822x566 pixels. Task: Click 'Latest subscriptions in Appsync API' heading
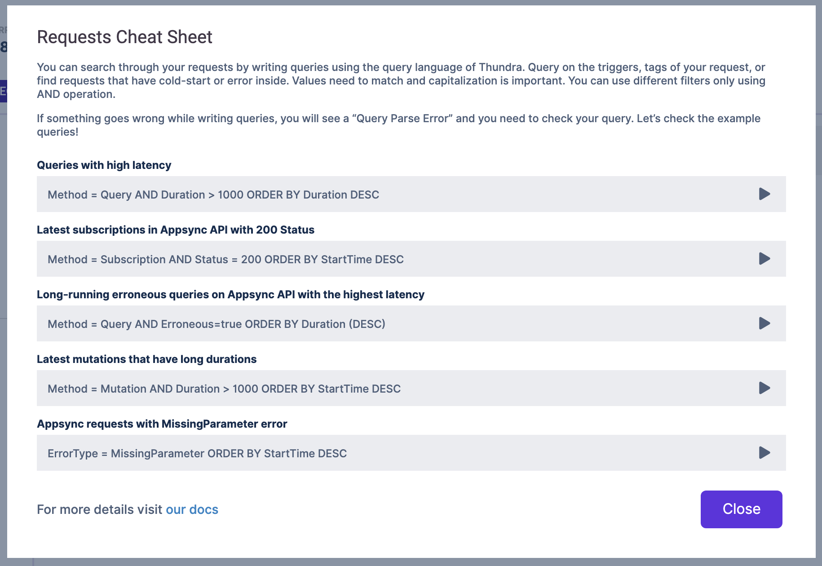[x=175, y=230]
